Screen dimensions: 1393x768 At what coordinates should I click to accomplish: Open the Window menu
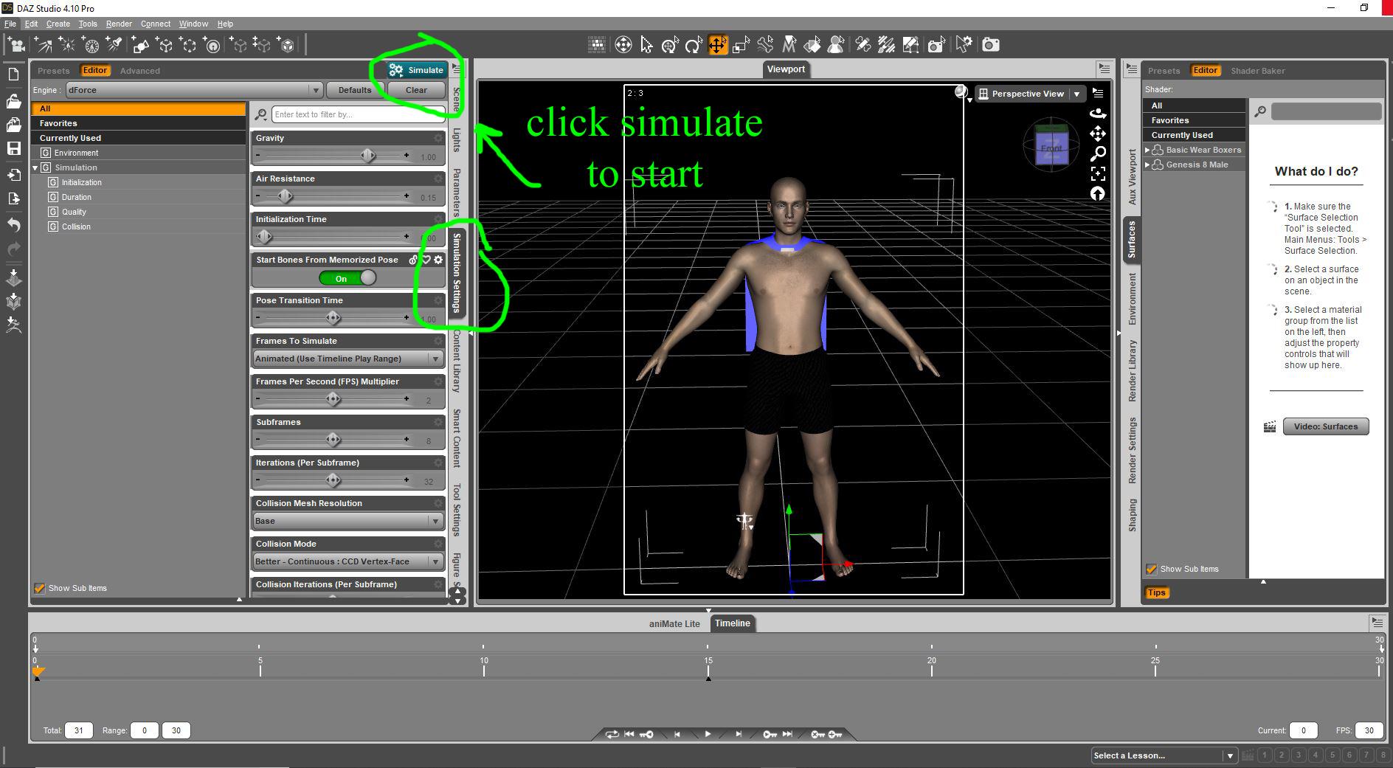(x=193, y=24)
